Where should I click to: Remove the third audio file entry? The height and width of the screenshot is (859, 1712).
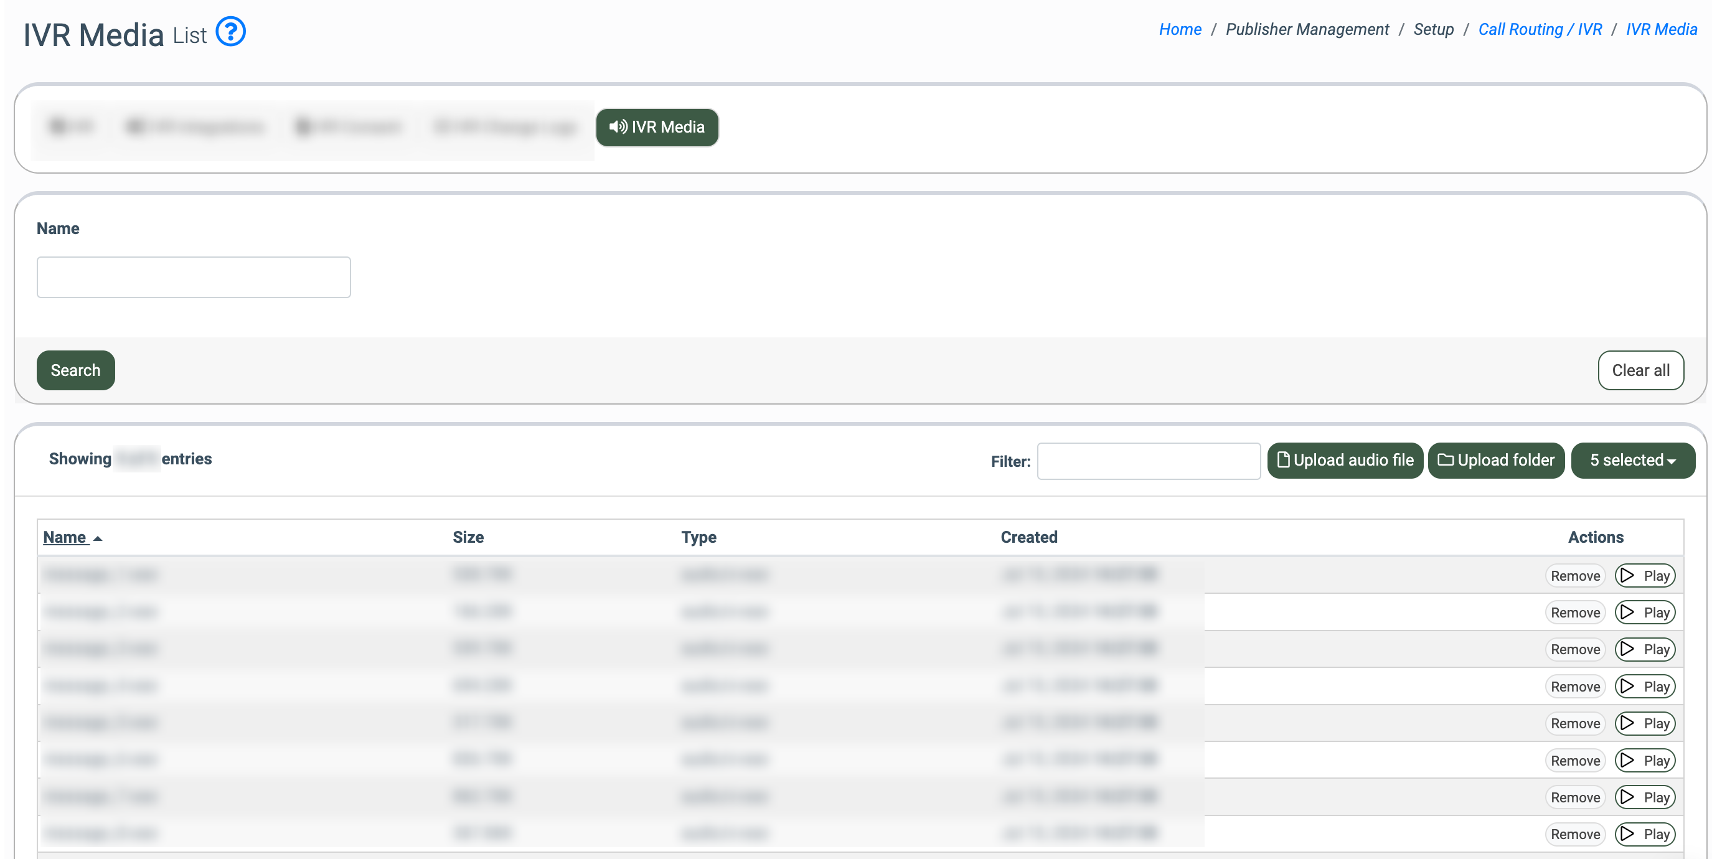(1574, 649)
